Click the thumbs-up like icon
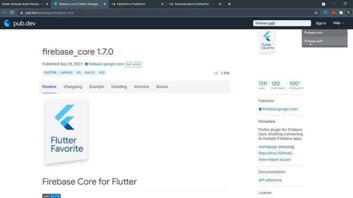The width and height of the screenshot is (353, 198). [216, 73]
